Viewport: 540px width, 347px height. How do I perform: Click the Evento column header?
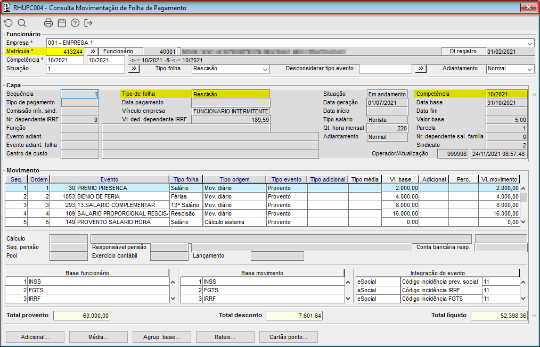pos(109,180)
